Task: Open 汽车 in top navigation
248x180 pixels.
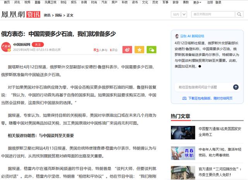Action: click(104, 2)
